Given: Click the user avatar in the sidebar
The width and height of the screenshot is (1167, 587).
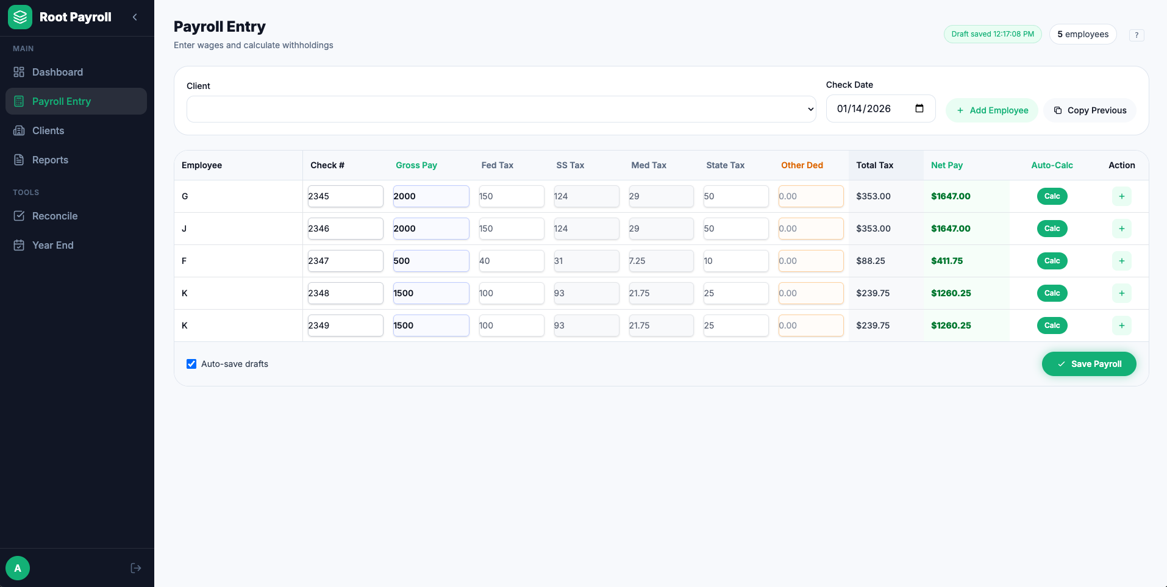Looking at the screenshot, I should [x=17, y=567].
